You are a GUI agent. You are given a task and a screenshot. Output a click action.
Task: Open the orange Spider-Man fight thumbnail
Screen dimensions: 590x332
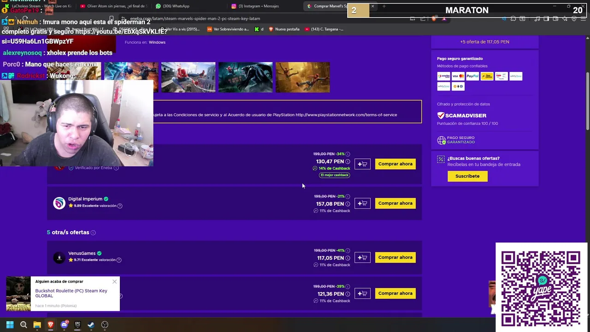(302, 77)
